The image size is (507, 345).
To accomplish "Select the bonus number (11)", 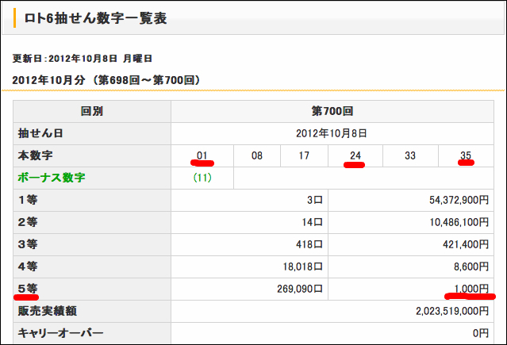I will tap(202, 178).
